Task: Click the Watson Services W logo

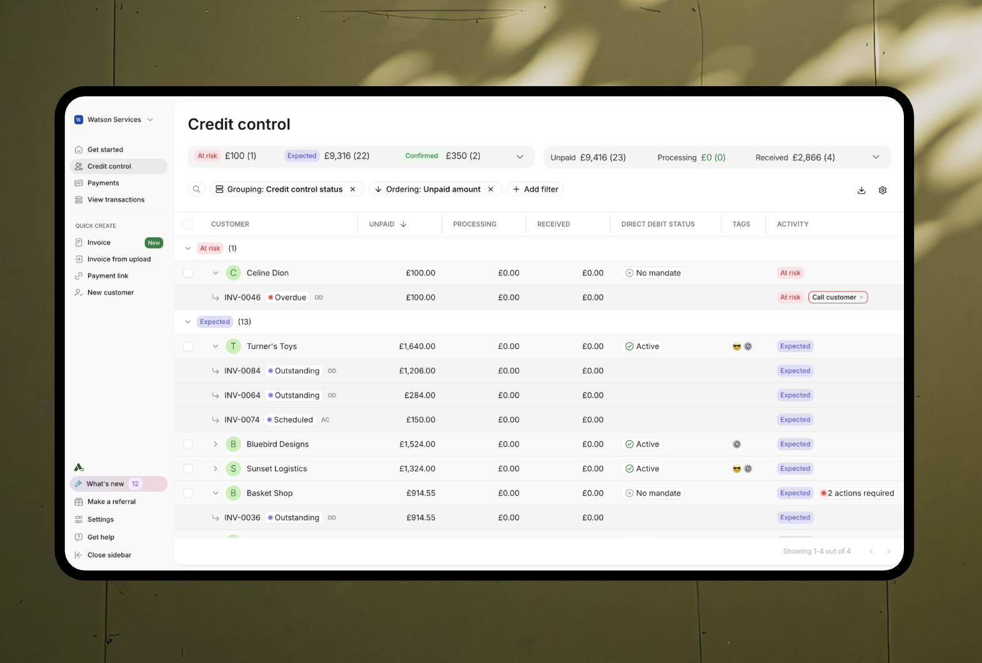Action: coord(79,120)
